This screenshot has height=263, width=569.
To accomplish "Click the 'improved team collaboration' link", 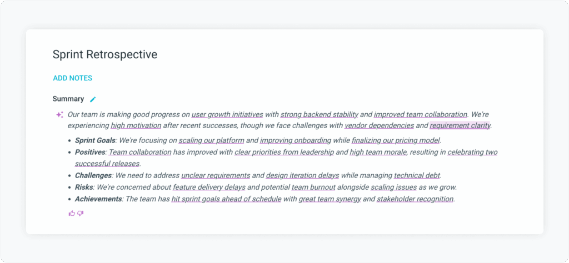I will [420, 115].
